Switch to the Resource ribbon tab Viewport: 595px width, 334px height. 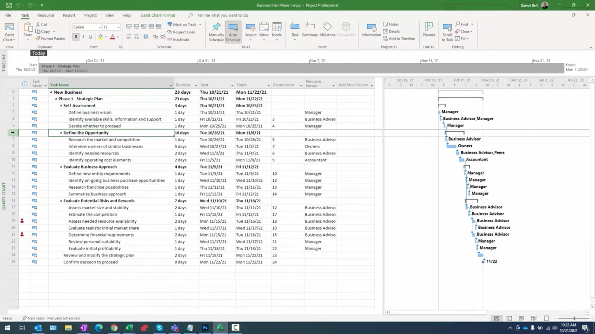pyautogui.click(x=46, y=15)
